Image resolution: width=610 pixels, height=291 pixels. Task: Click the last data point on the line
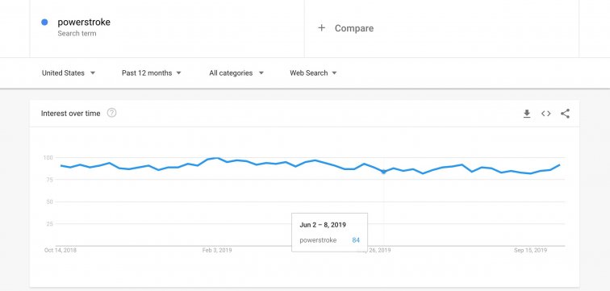point(559,164)
